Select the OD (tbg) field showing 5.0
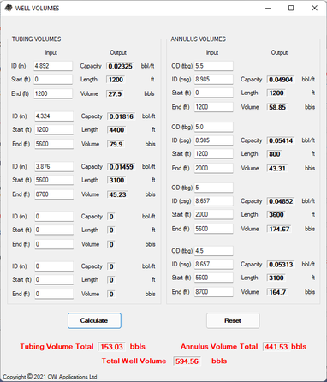The width and height of the screenshot is (327, 382). [214, 127]
